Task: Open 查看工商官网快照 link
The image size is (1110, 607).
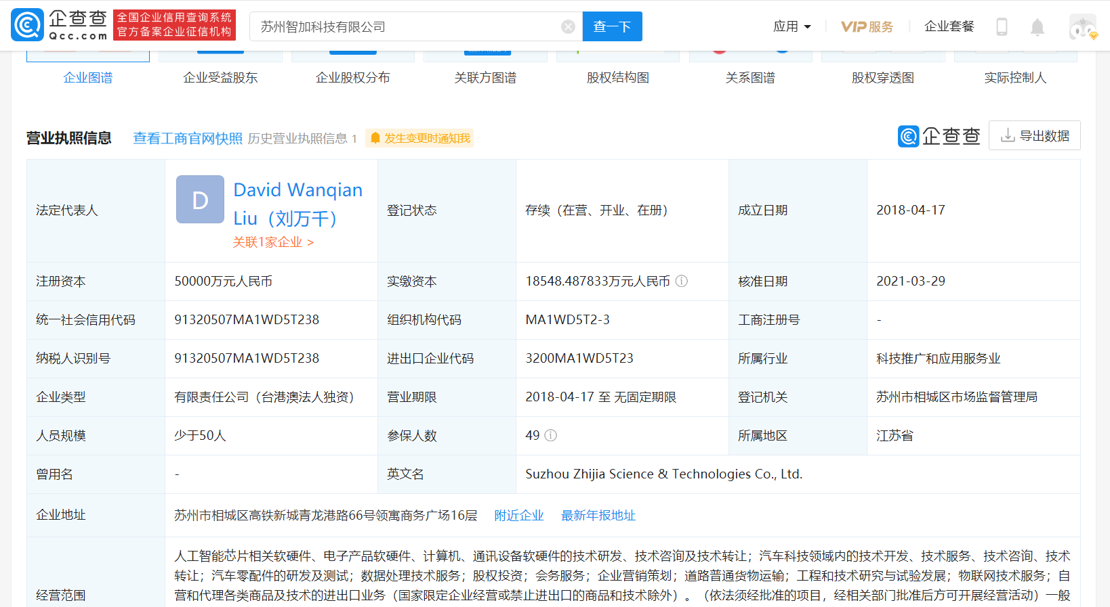Action: pyautogui.click(x=188, y=139)
